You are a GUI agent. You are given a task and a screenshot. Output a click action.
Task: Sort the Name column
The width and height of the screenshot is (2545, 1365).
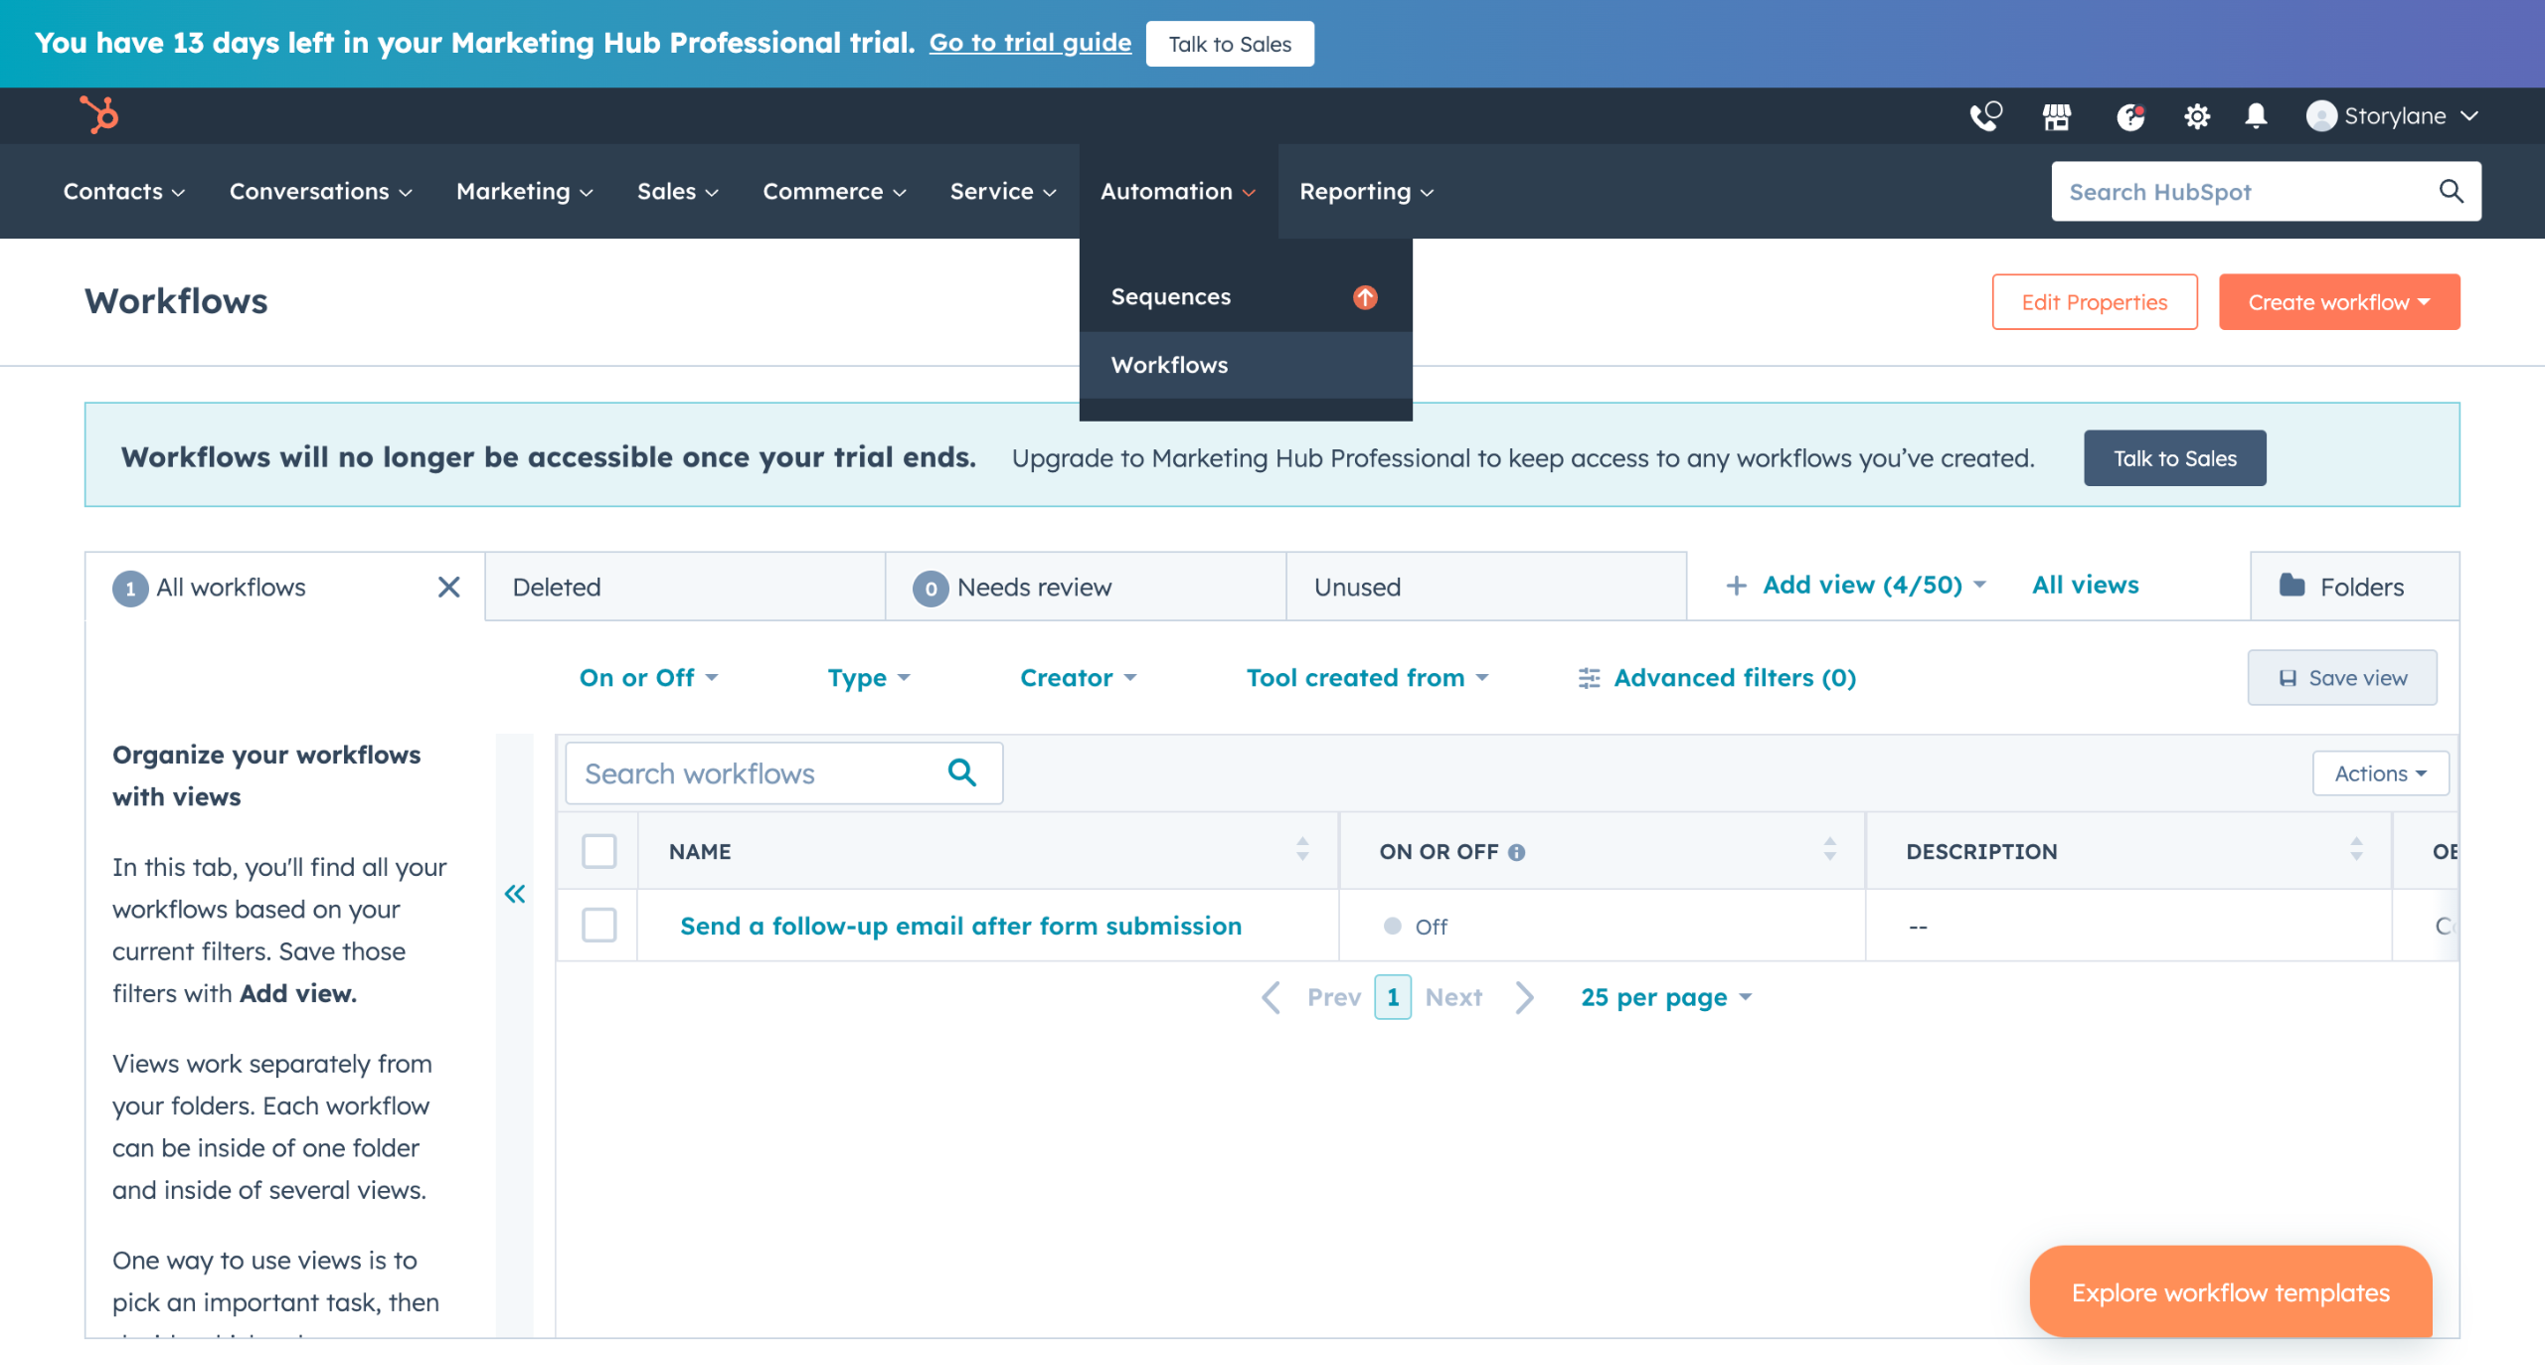coord(1302,850)
